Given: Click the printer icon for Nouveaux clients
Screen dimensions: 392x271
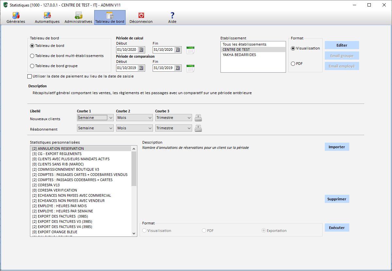Looking at the screenshot, I should [198, 118].
